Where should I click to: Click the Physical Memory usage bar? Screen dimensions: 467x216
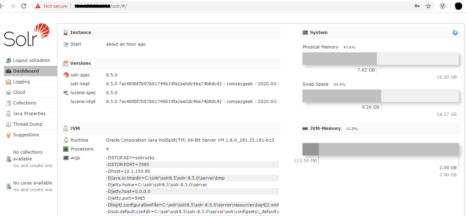(380, 59)
